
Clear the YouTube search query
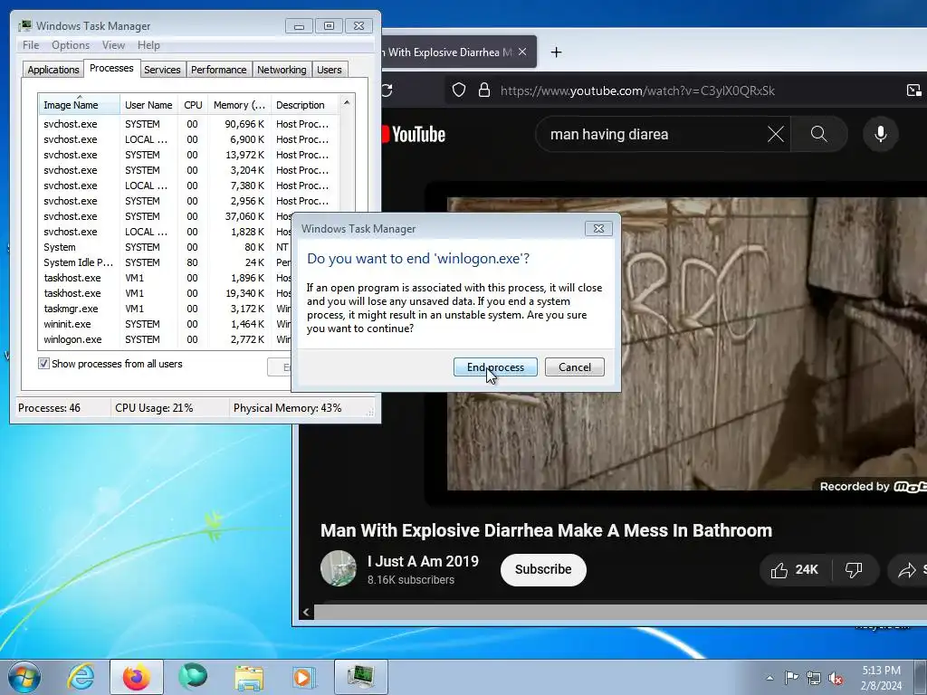tap(776, 134)
